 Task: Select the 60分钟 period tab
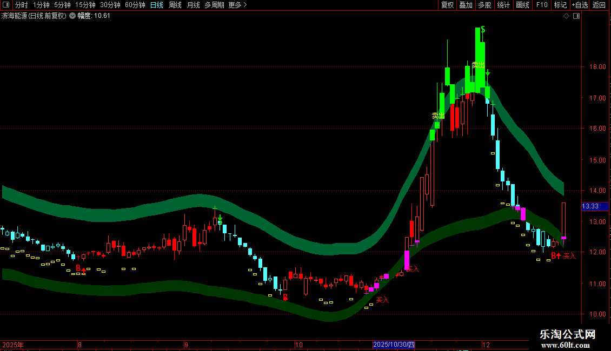tap(135, 5)
